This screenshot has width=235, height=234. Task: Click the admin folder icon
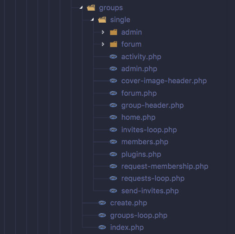click(114, 32)
